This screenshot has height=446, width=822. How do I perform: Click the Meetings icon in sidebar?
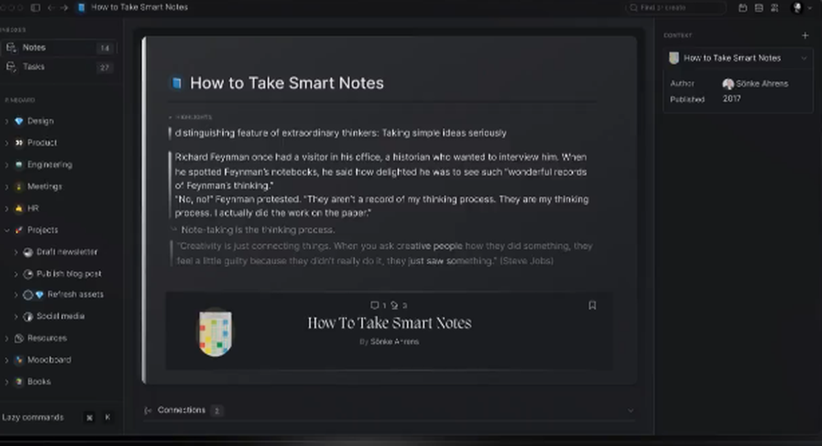click(19, 187)
